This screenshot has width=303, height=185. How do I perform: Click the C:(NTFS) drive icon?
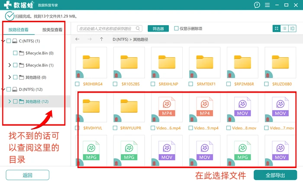[x=15, y=41]
